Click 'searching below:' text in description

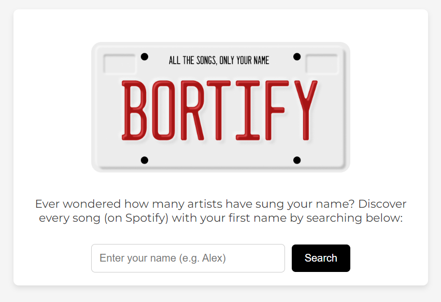354,218
